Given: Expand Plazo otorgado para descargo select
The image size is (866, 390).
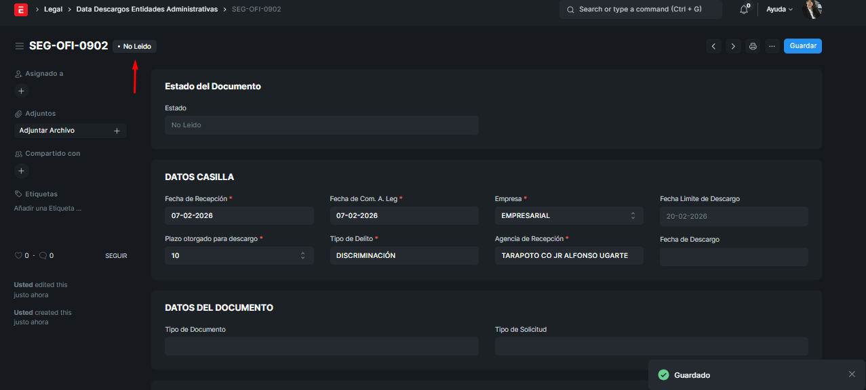Looking at the screenshot, I should click(239, 256).
